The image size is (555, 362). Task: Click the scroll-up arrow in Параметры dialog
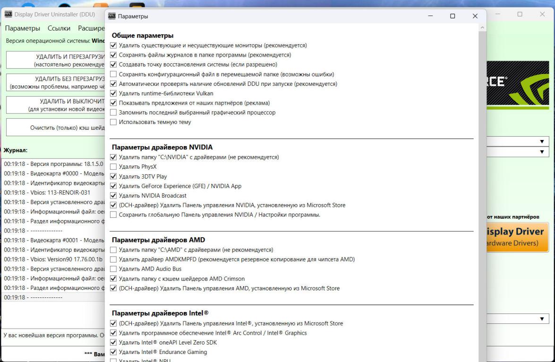coord(482,28)
